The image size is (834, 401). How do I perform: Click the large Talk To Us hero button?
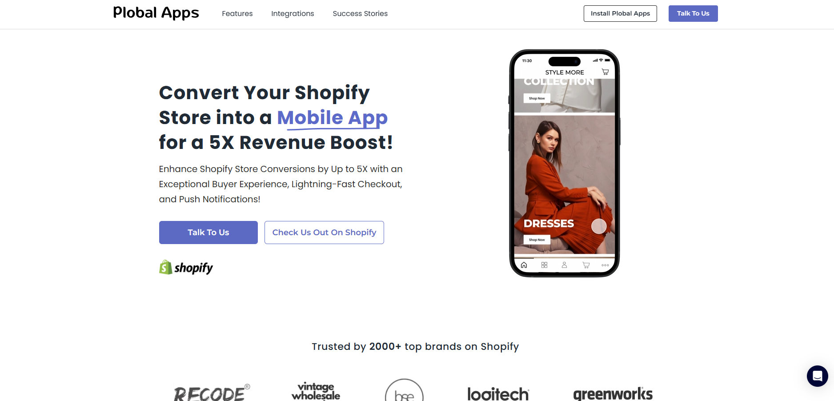[208, 233]
